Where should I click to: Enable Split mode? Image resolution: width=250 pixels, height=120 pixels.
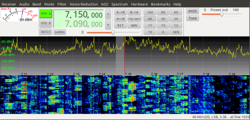[46, 31]
